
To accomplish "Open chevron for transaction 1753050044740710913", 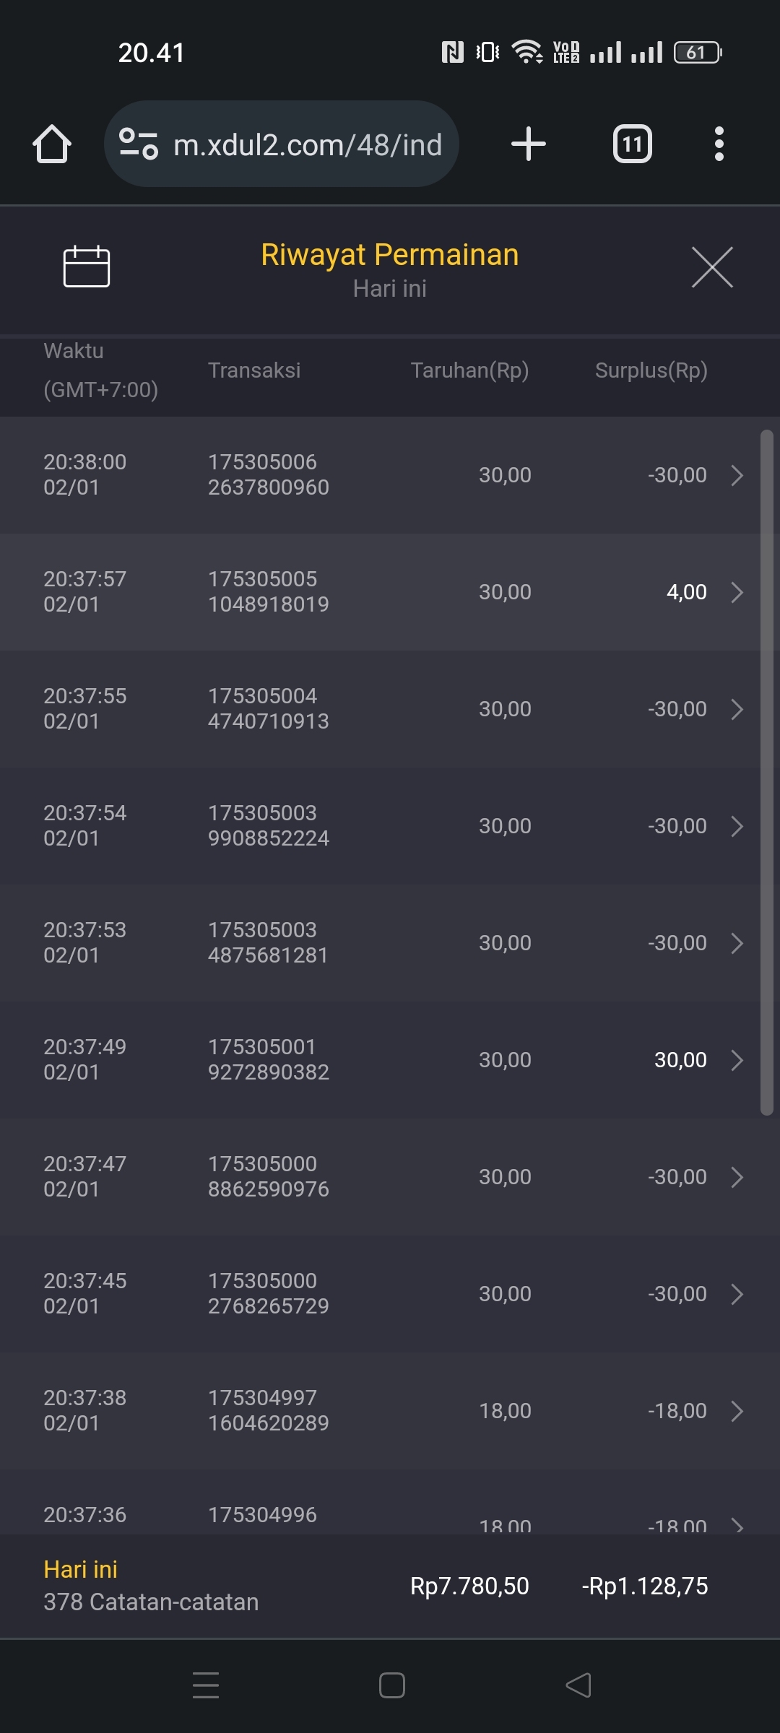I will pos(737,709).
